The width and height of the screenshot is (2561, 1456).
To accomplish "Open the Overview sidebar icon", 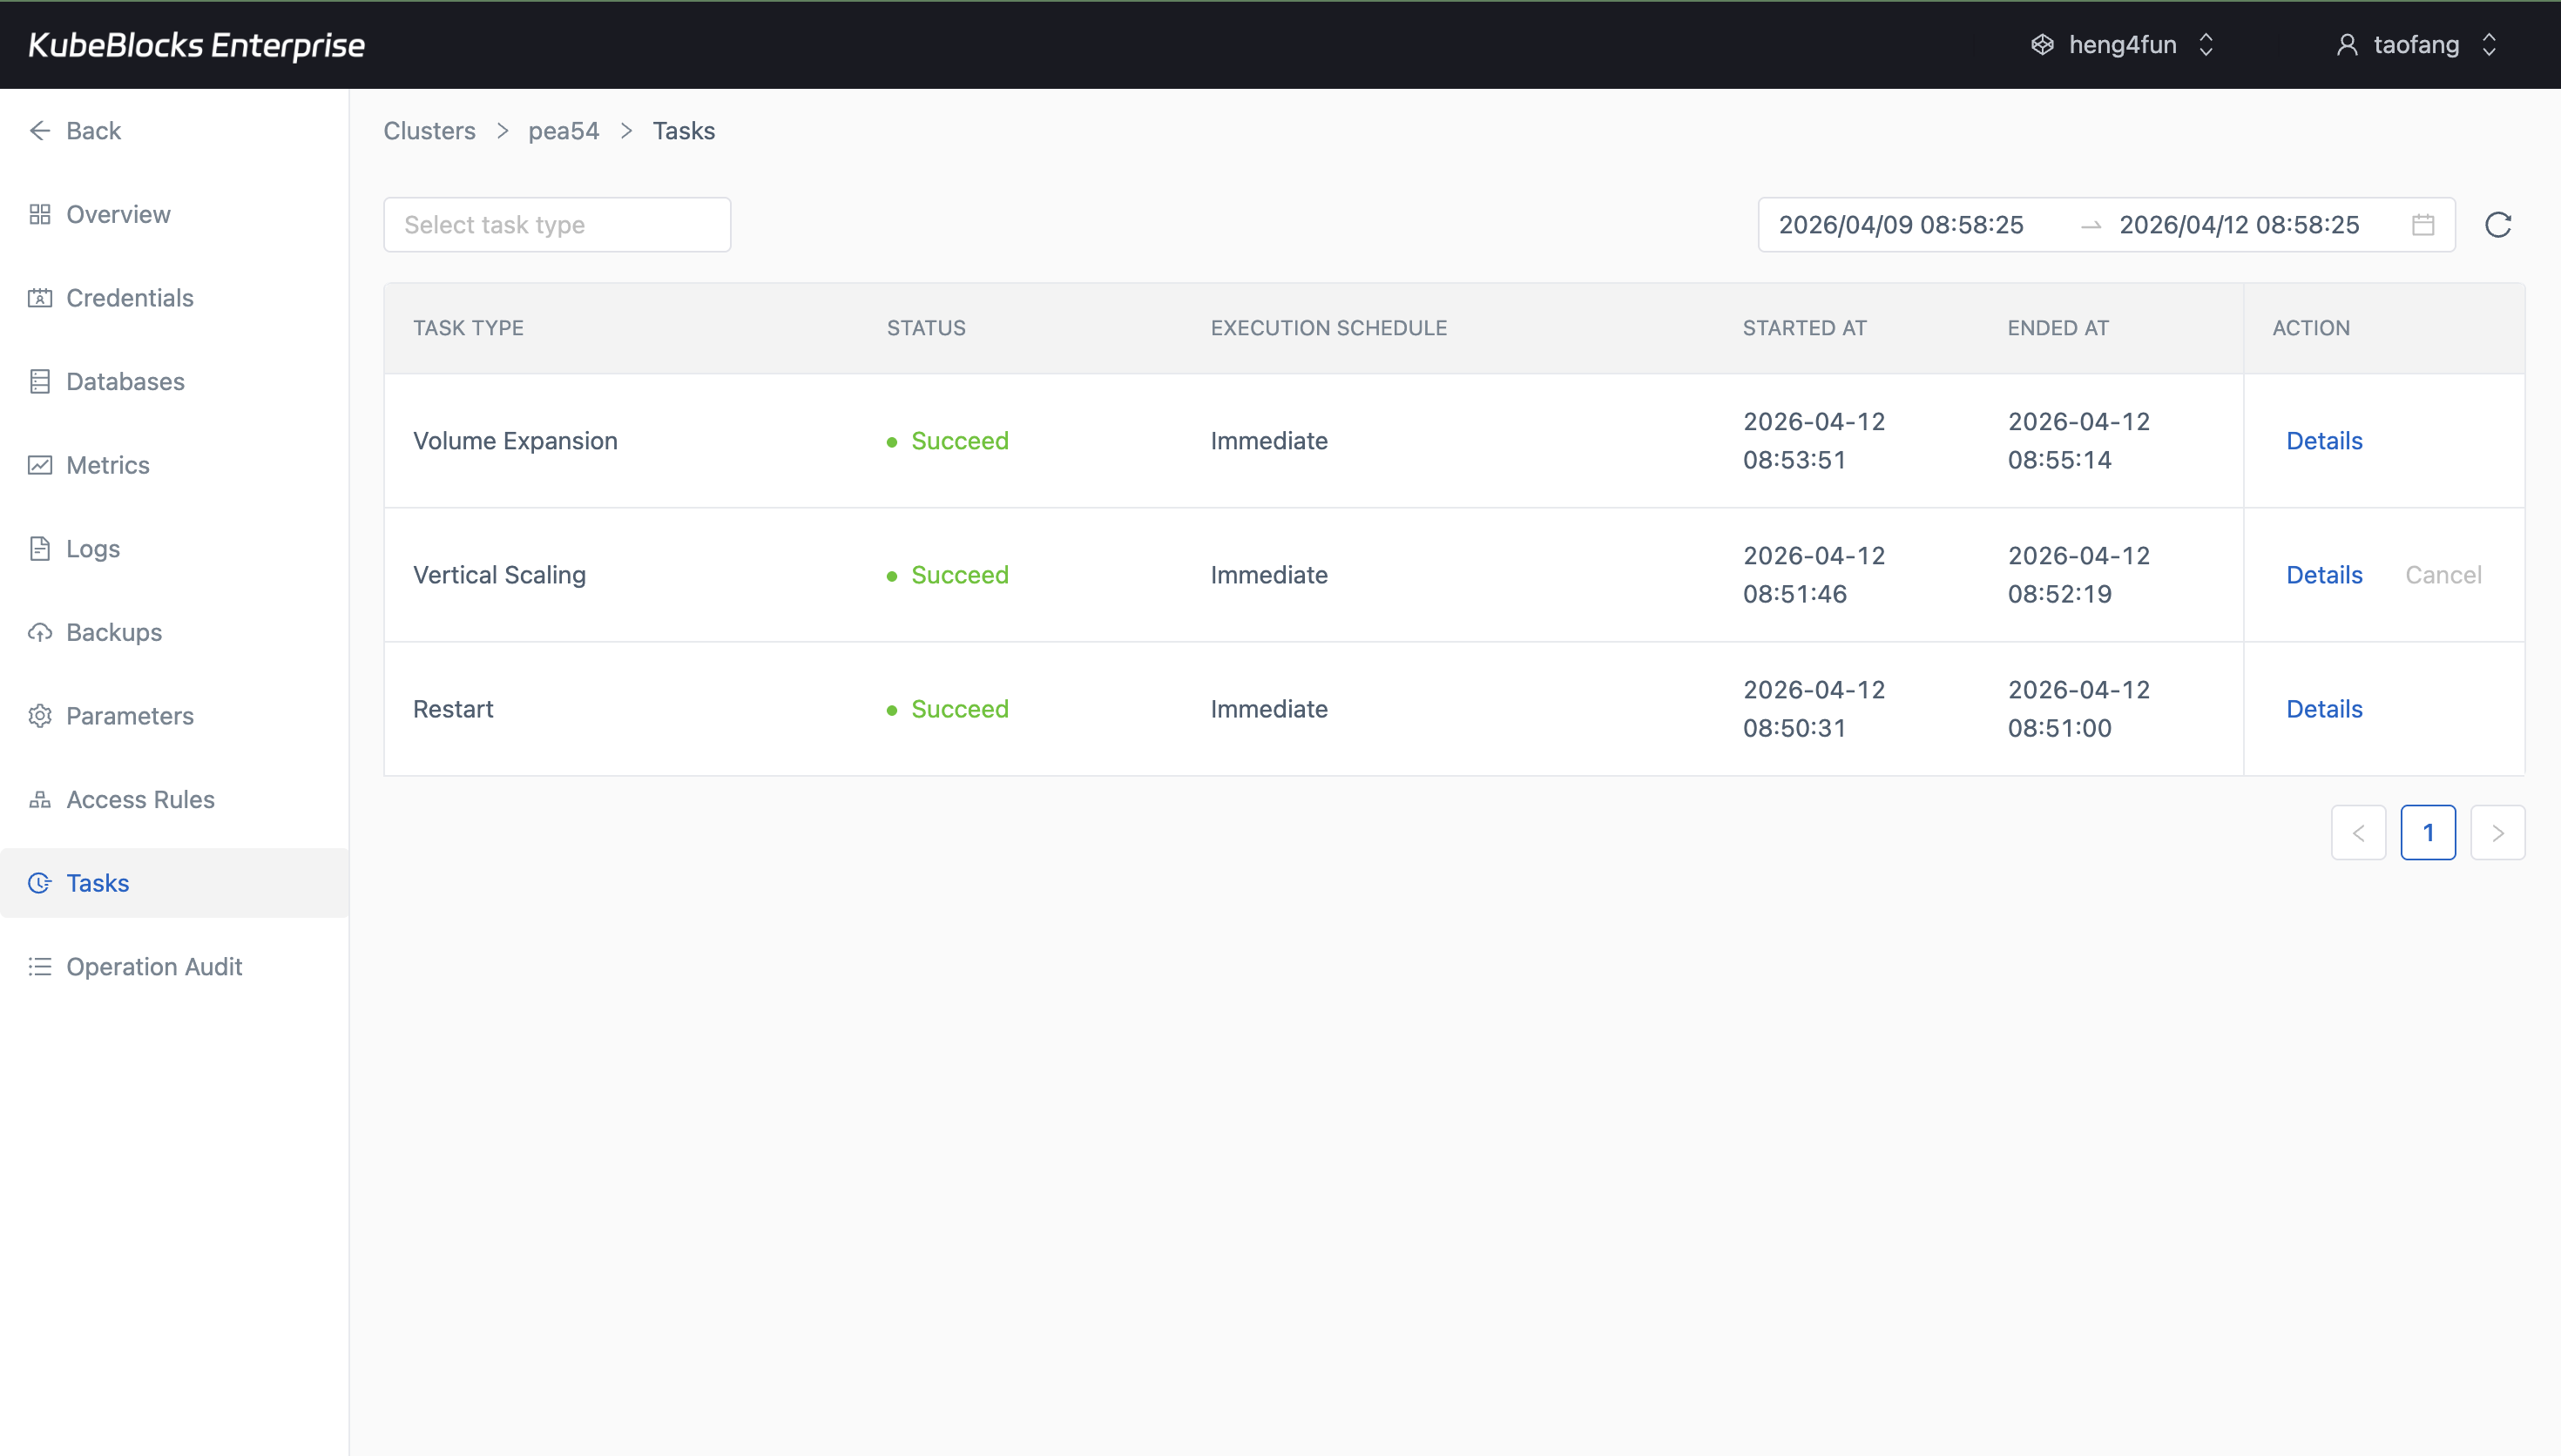I will point(40,214).
